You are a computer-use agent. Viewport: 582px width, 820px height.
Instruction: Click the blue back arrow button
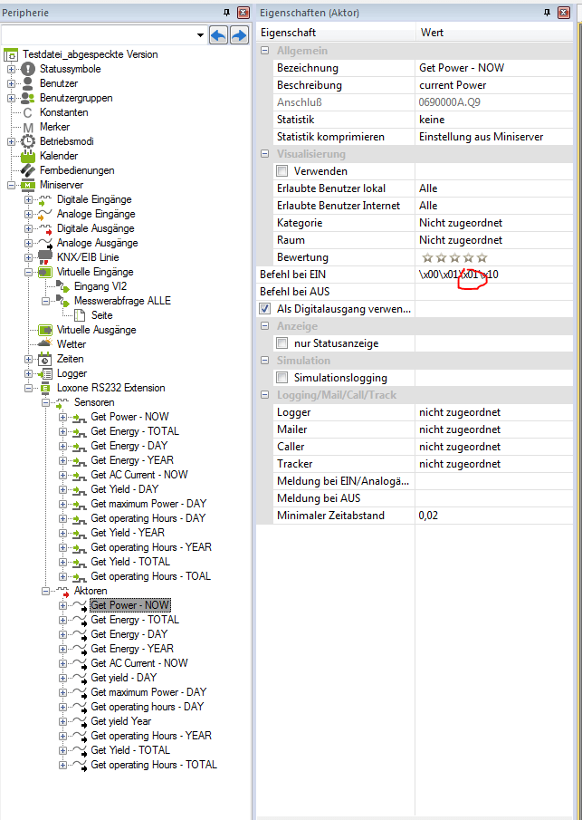point(218,34)
